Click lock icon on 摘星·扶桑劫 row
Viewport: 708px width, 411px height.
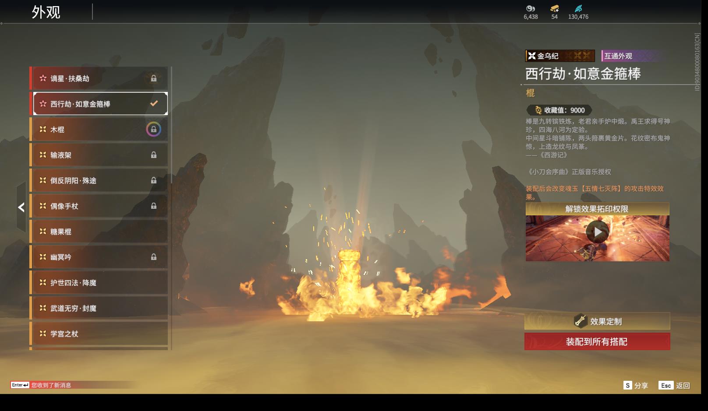[x=154, y=78]
